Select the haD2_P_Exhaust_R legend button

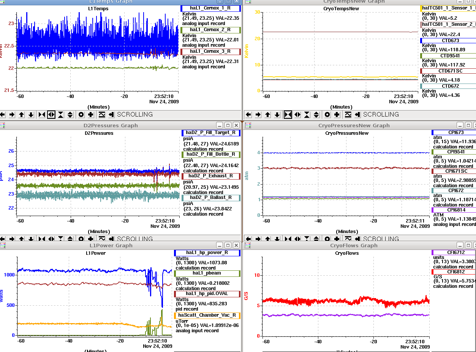210,176
